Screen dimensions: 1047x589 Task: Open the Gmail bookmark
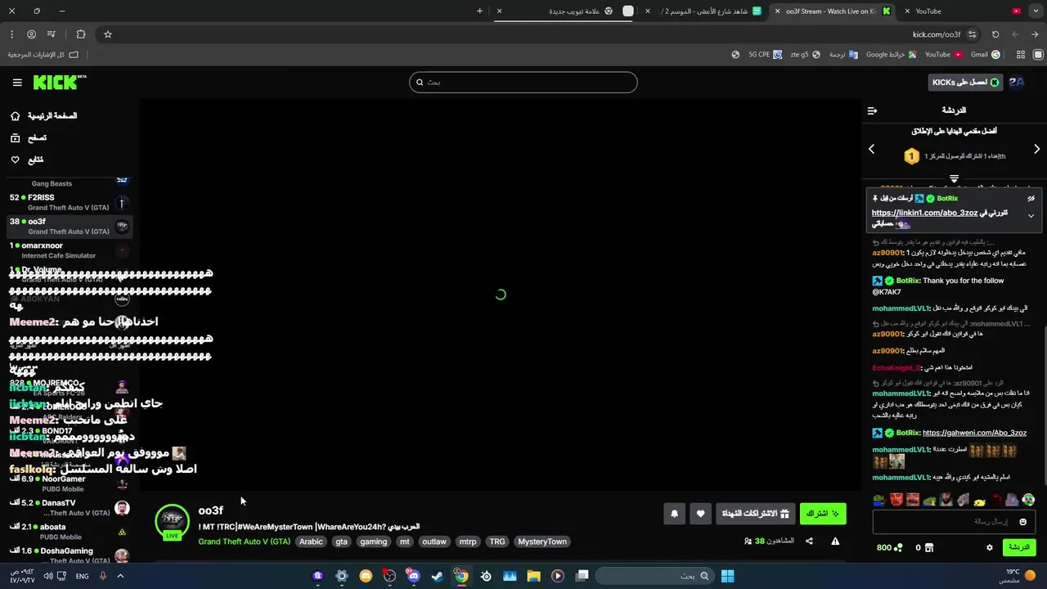(x=986, y=55)
